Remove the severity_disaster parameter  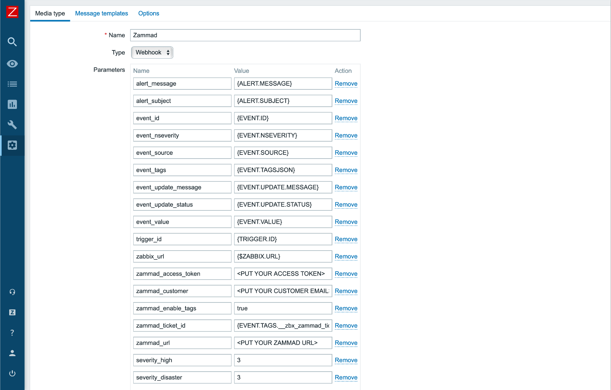[346, 377]
